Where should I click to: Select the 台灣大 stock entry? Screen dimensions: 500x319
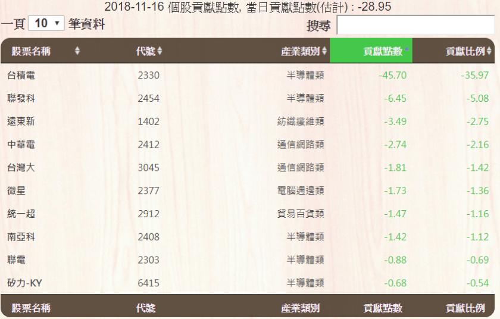[x=21, y=168]
